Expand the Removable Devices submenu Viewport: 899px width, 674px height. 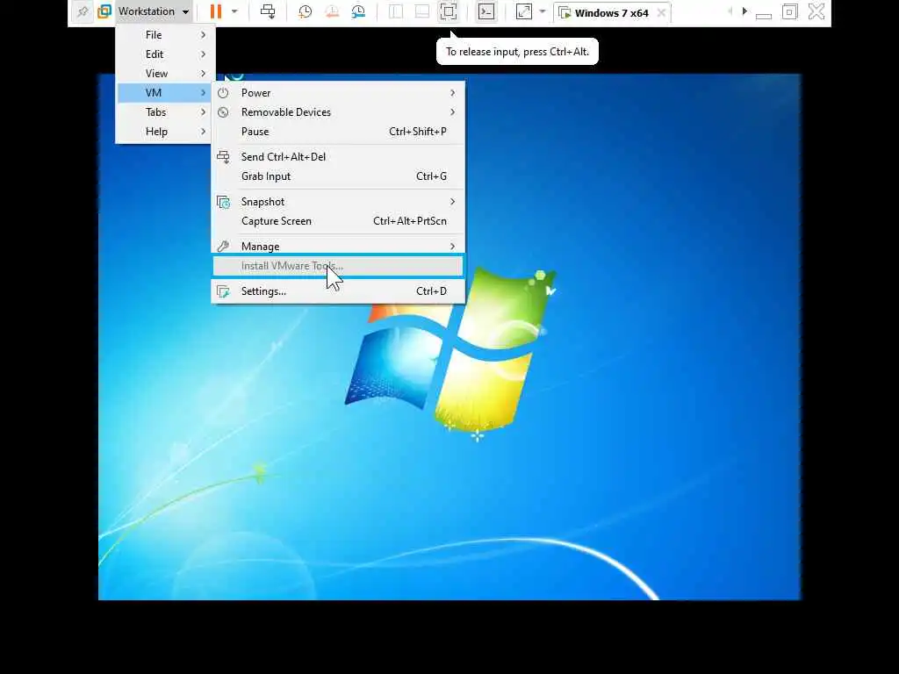click(338, 112)
